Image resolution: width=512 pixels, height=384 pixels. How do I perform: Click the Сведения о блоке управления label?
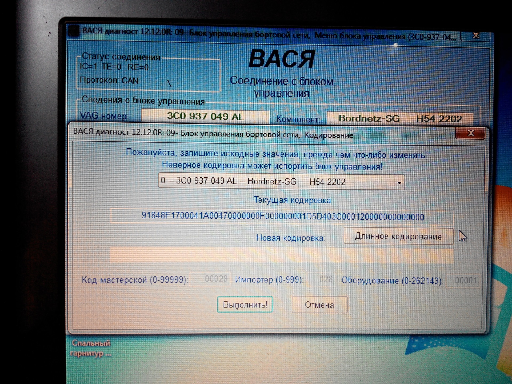click(143, 101)
